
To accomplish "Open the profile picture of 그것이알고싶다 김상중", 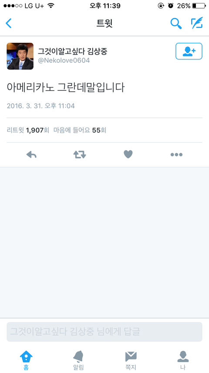I will click(x=20, y=56).
